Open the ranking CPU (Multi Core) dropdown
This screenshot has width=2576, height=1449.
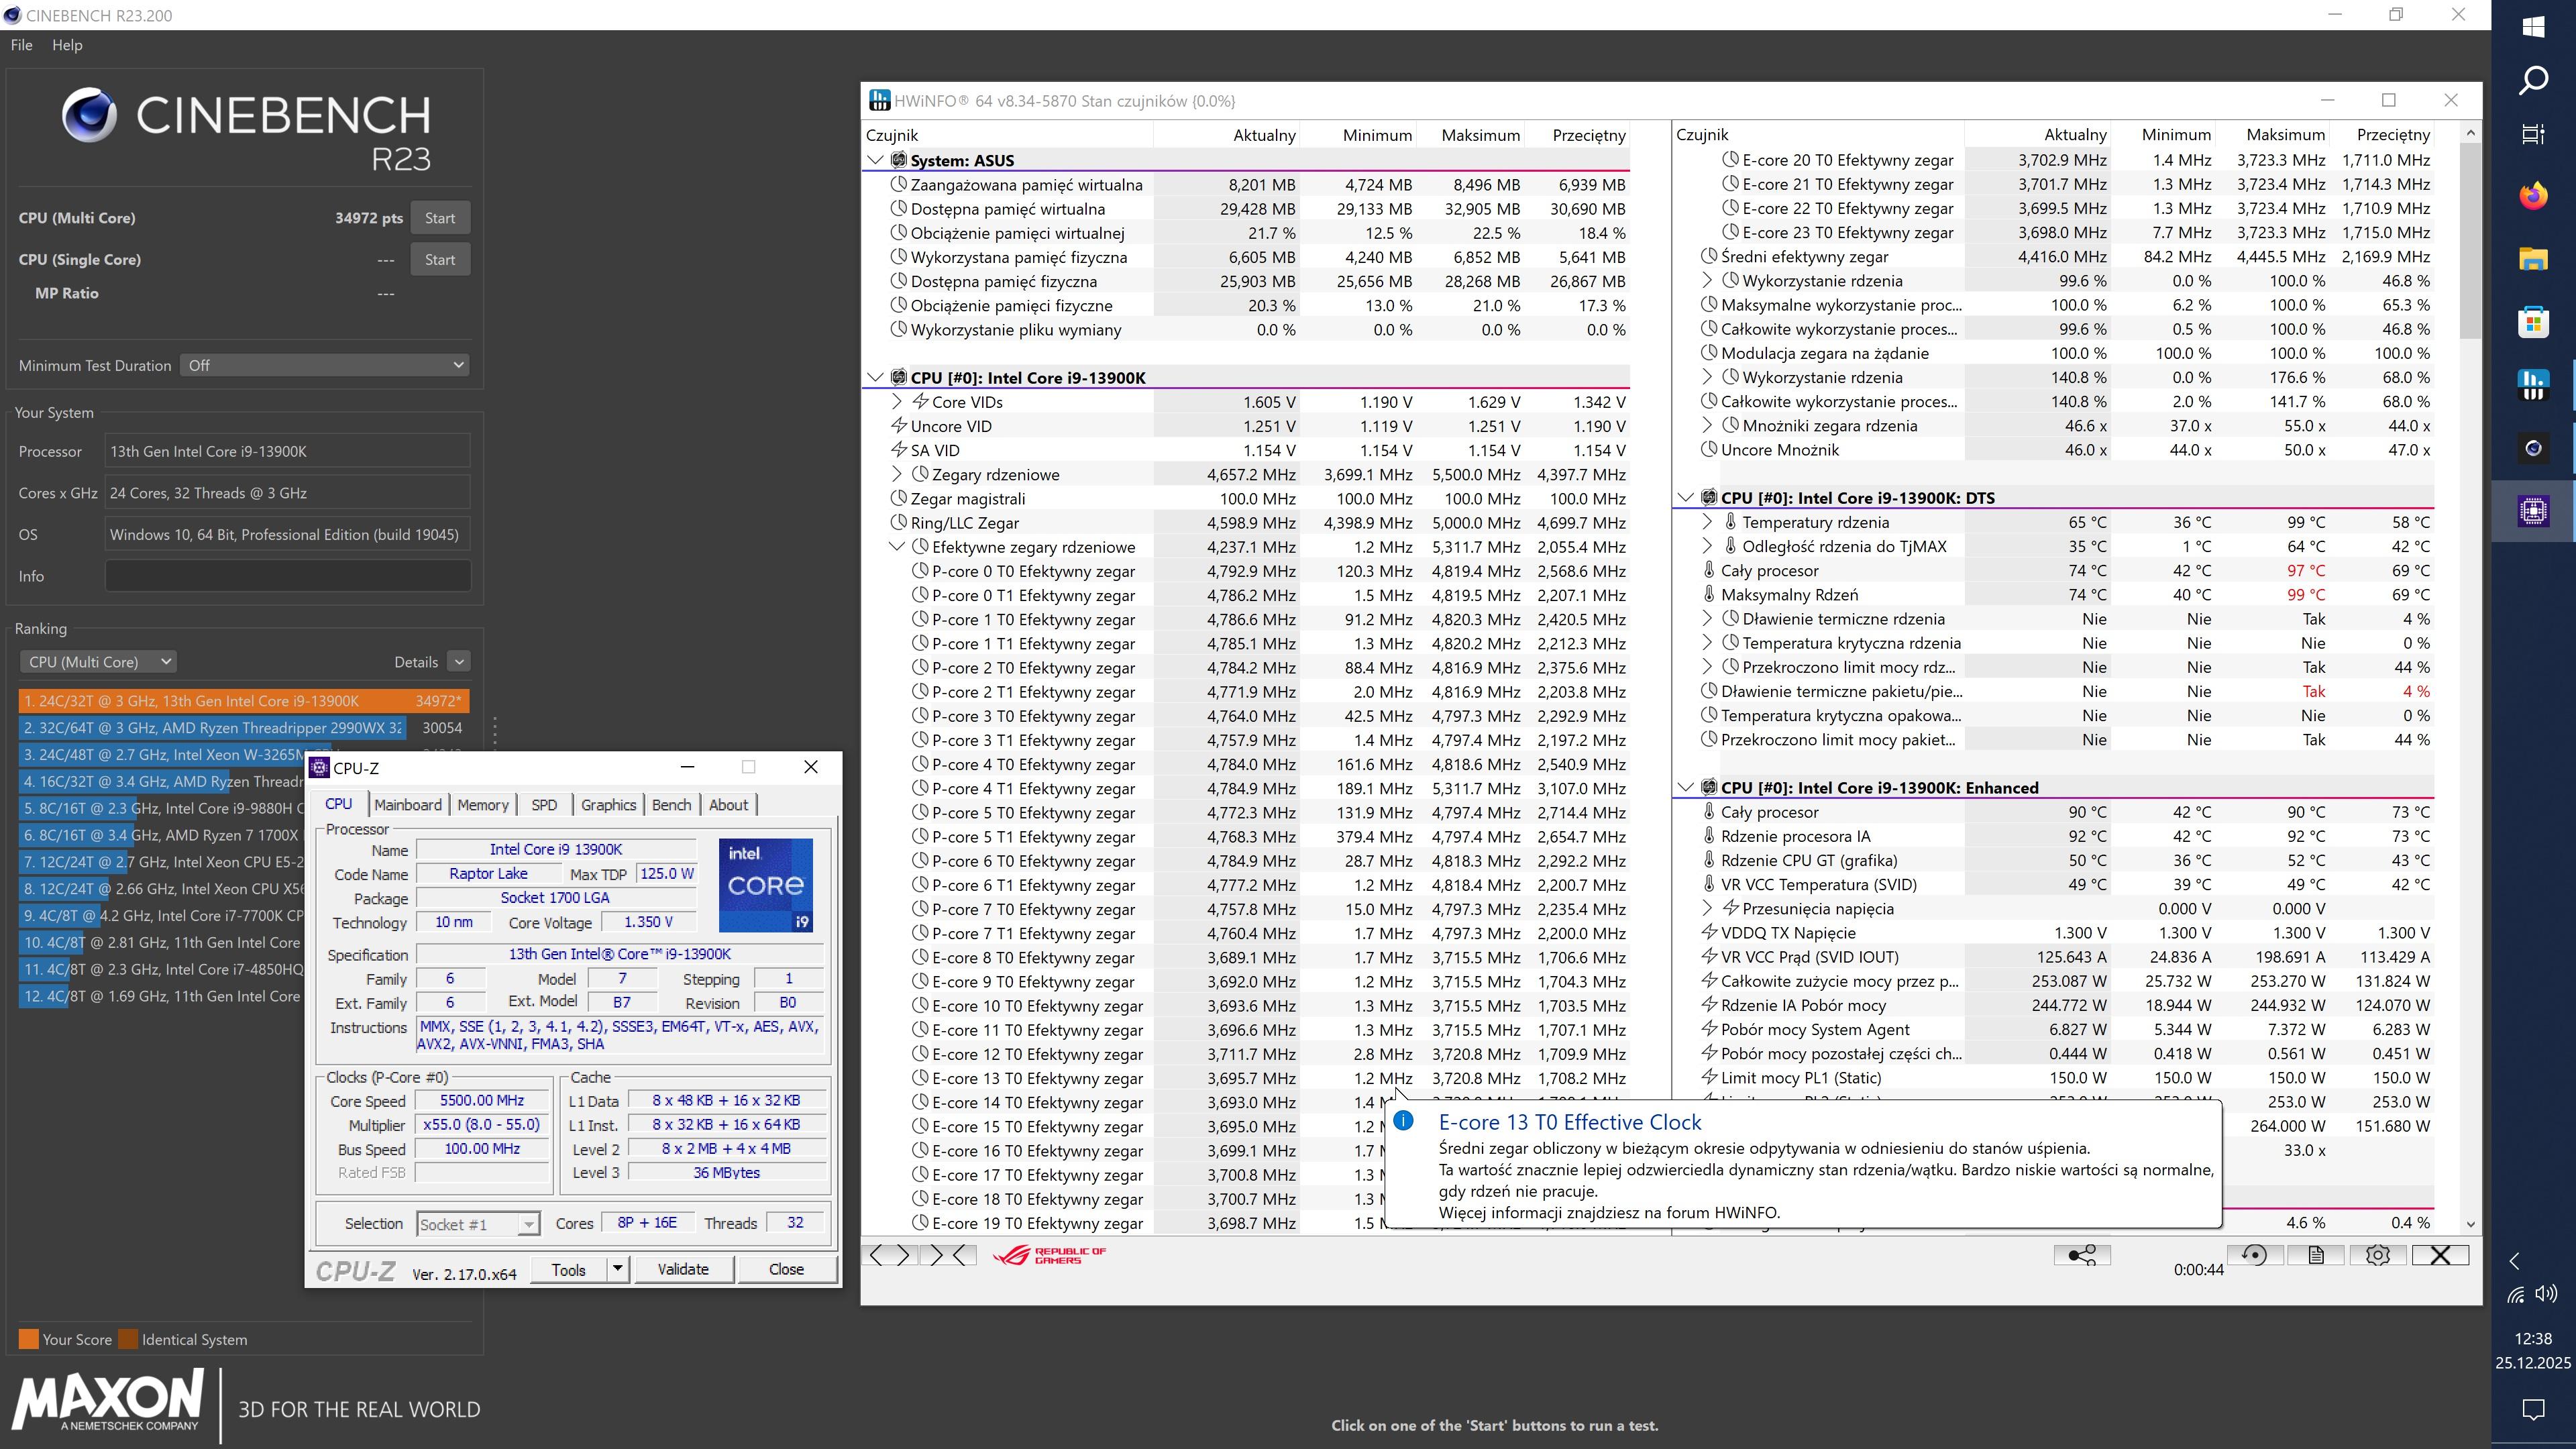coord(98,662)
